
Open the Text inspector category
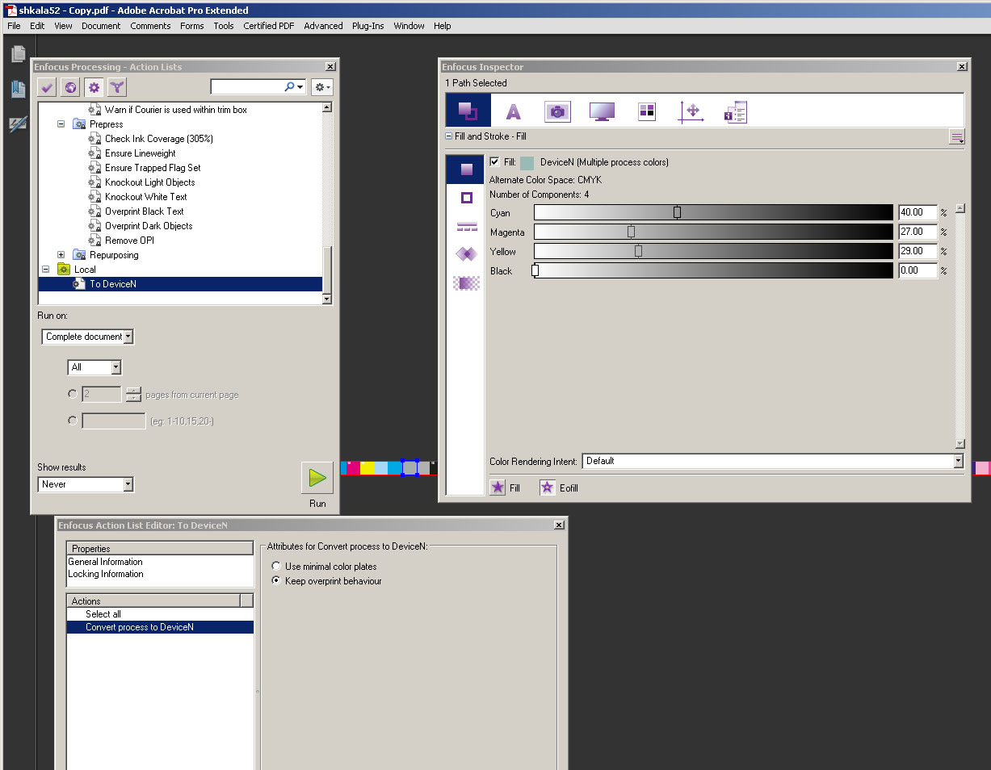point(513,112)
